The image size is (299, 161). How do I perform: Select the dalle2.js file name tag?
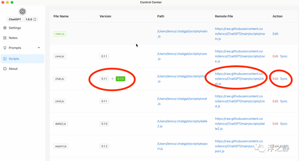point(61,124)
